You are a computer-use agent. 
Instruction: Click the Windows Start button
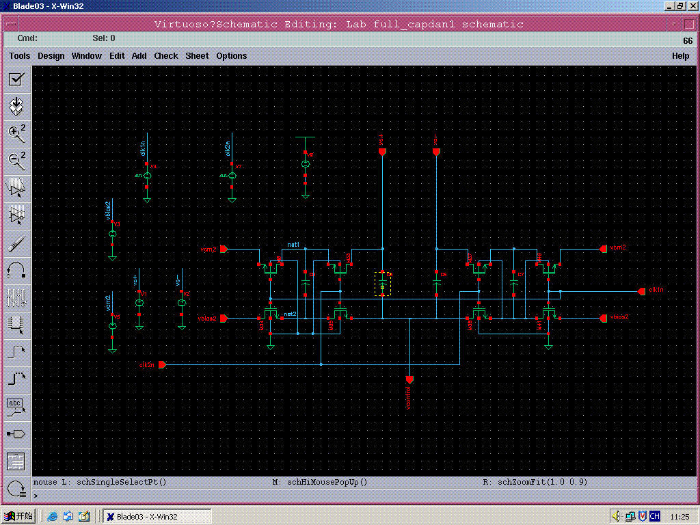tap(18, 516)
